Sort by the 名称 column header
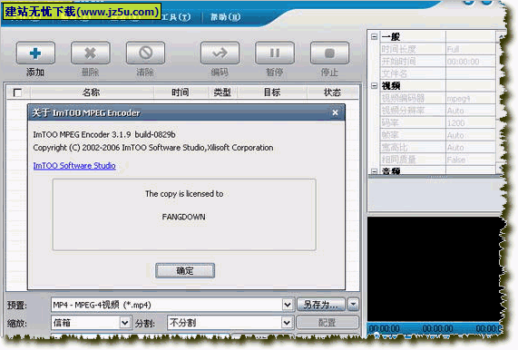Image resolution: width=518 pixels, height=350 pixels. click(92, 92)
